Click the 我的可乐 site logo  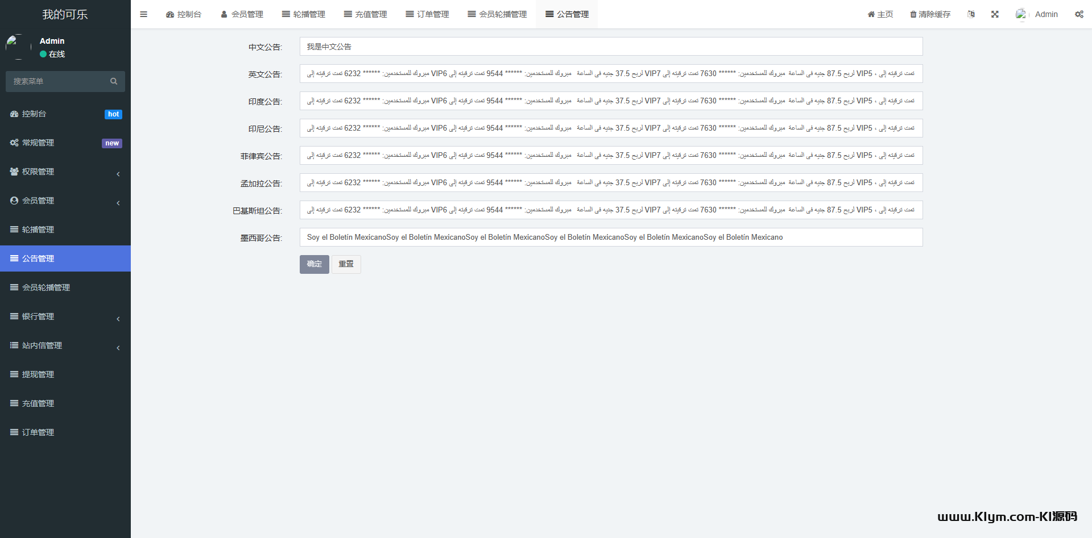tap(65, 14)
